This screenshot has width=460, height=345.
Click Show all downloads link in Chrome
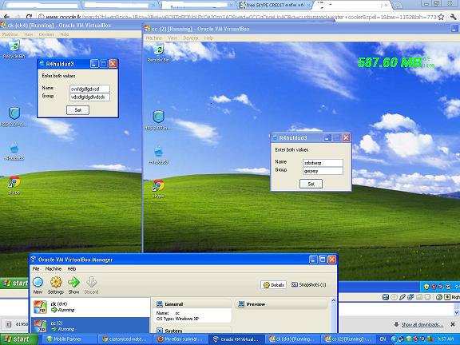coord(422,324)
